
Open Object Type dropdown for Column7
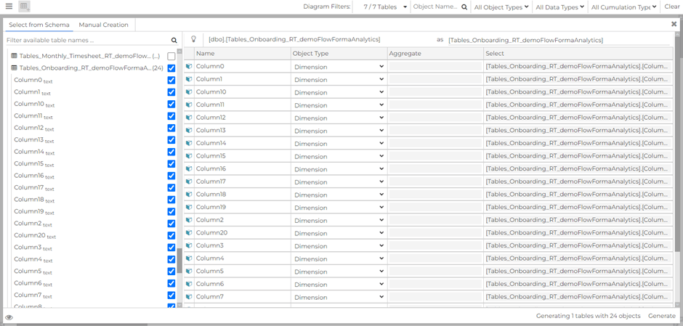[x=339, y=297]
